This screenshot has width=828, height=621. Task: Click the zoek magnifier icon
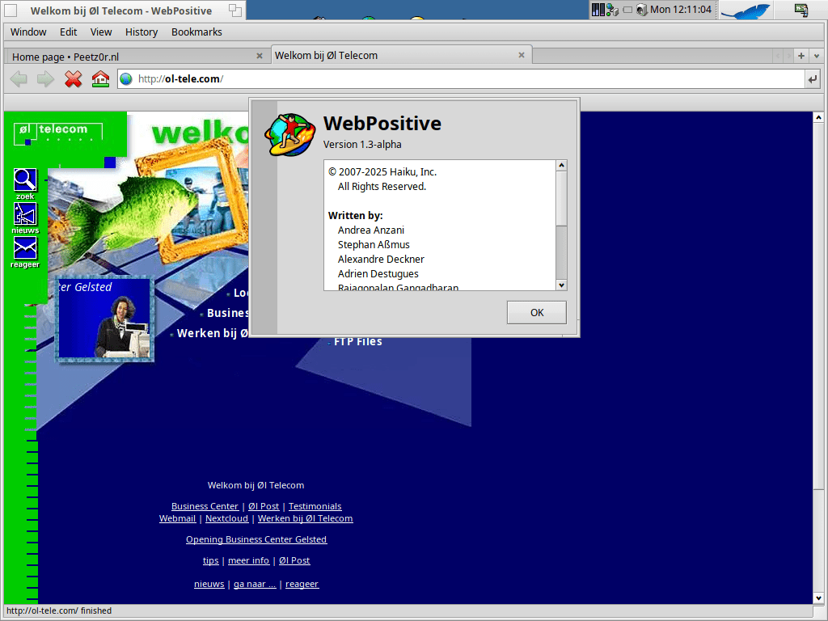tap(25, 180)
